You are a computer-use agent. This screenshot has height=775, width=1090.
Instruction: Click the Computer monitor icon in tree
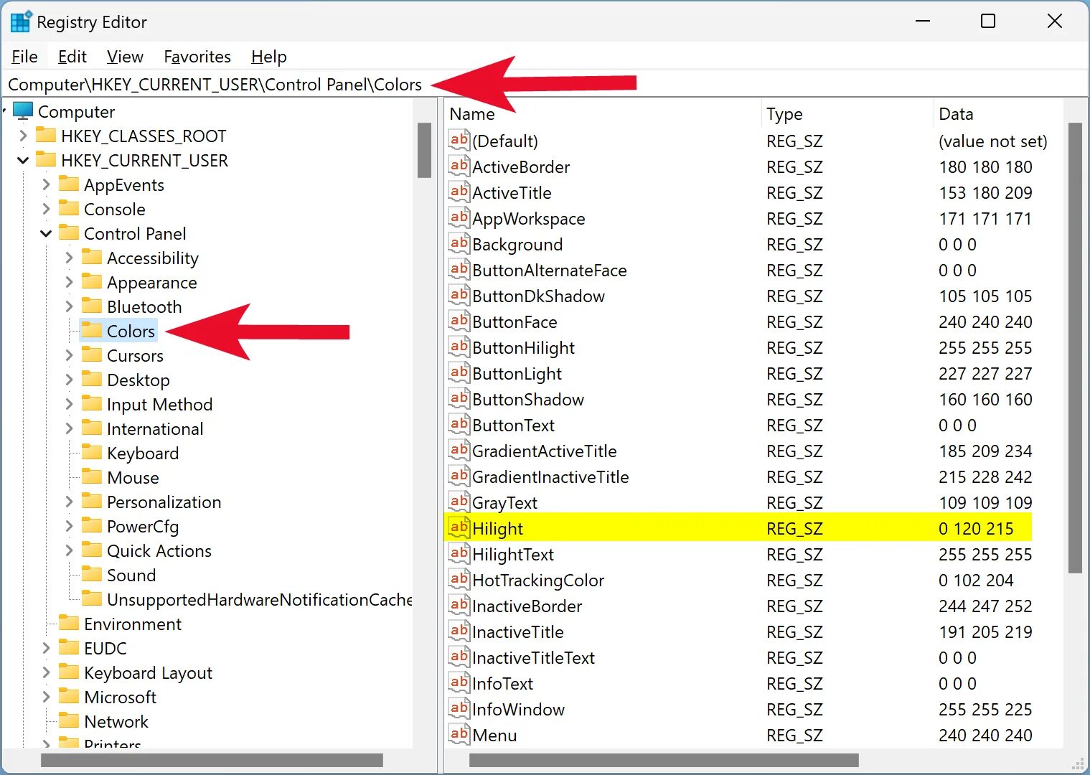tap(23, 111)
